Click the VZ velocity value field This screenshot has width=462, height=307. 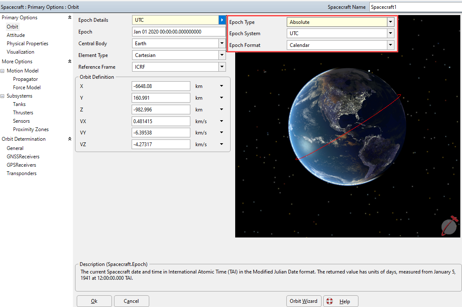point(161,144)
